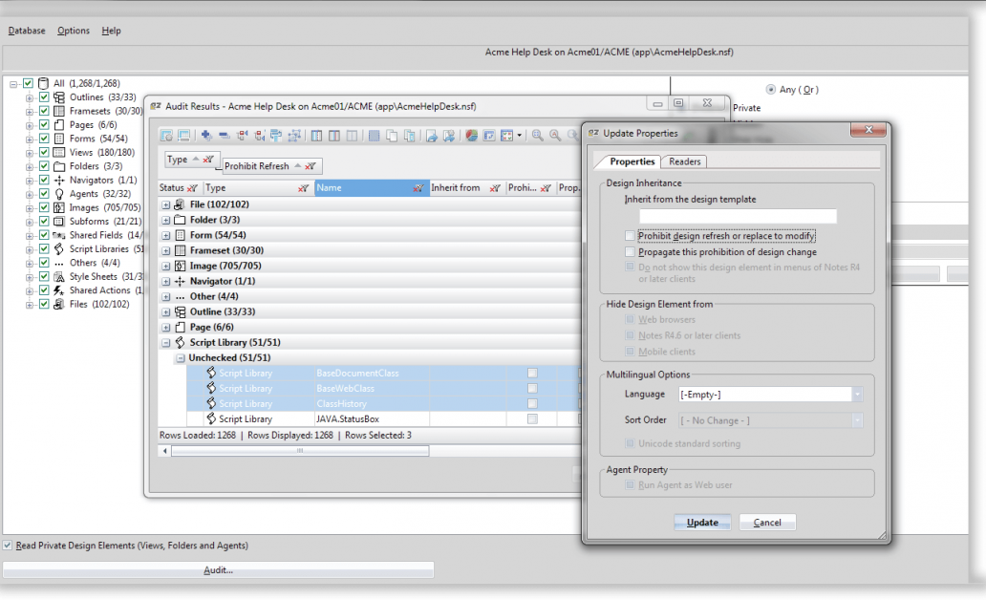Uncheck the All design elements checkbox
Viewport: 986px width, 600px height.
[28, 84]
